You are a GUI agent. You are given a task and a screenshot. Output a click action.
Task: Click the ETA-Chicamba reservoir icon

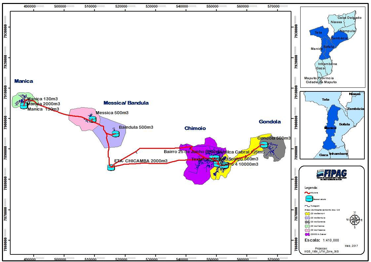(111, 167)
